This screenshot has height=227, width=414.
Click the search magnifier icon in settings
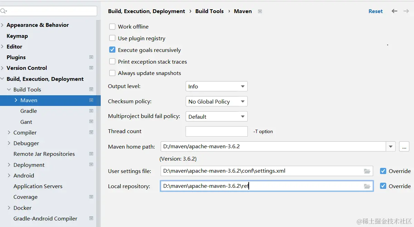coord(4,11)
